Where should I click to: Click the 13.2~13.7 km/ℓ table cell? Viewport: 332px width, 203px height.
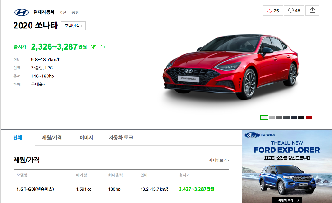(x=154, y=189)
